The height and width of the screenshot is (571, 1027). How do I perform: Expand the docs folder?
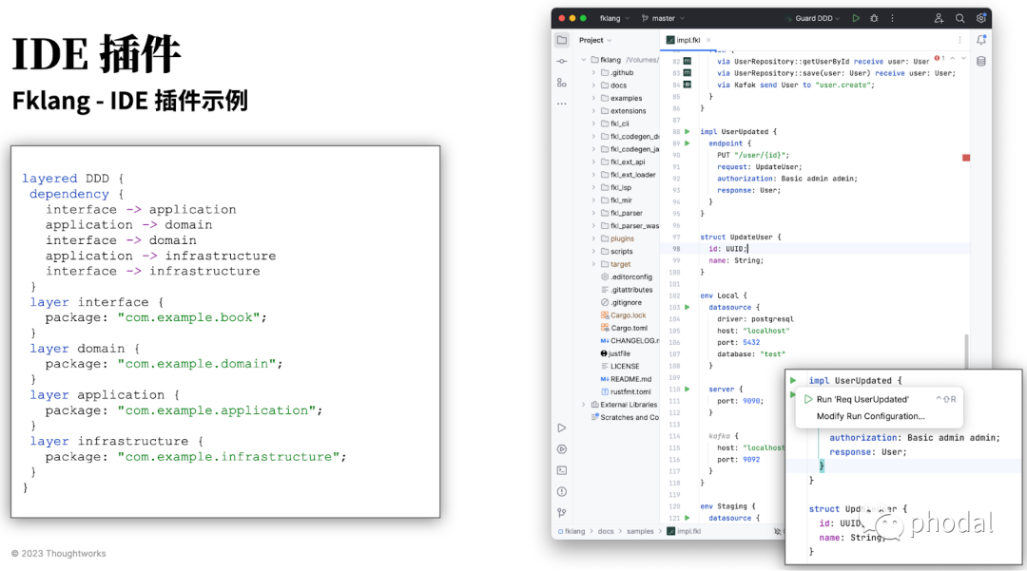(x=594, y=85)
